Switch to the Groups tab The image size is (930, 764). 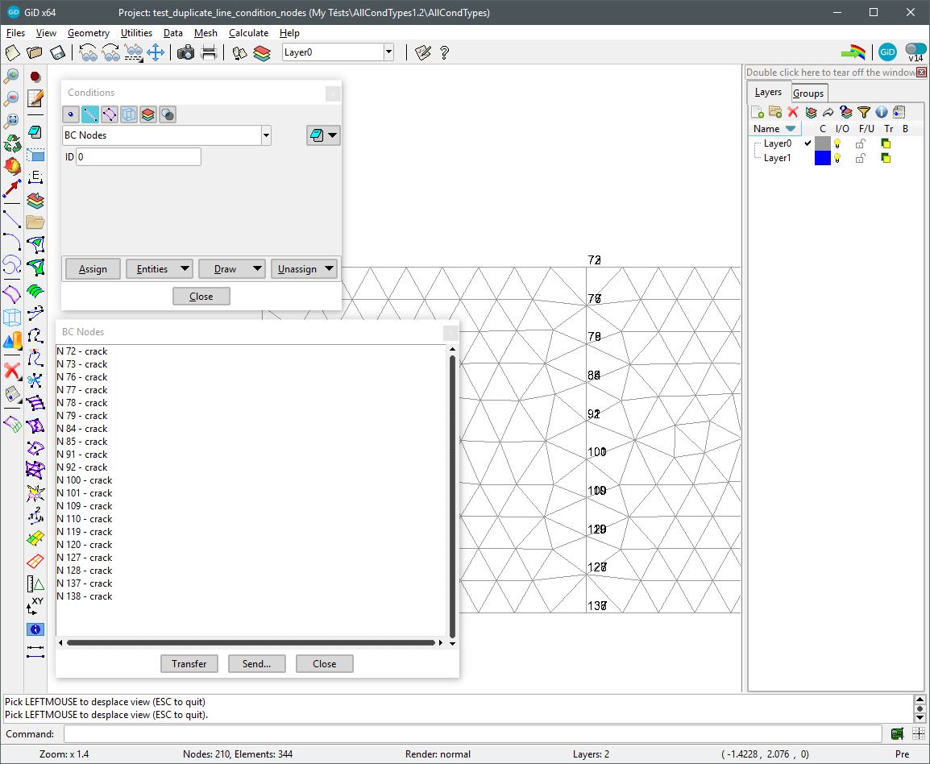pos(808,93)
